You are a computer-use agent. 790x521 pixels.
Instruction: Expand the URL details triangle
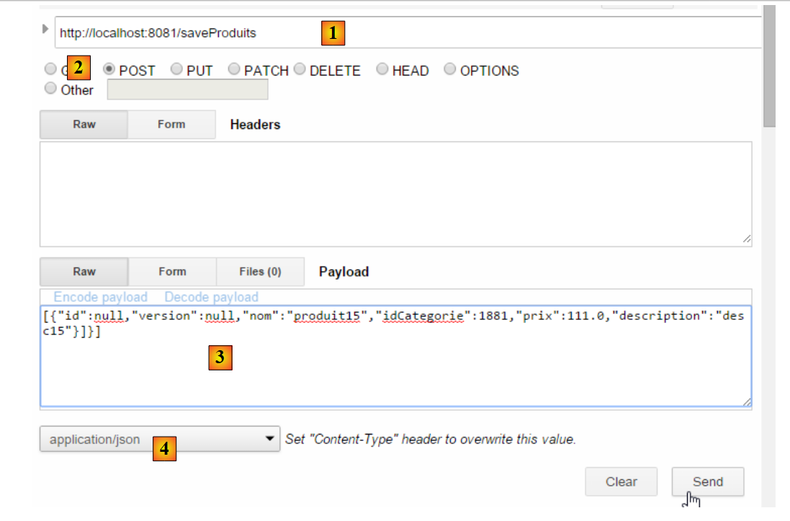(46, 30)
